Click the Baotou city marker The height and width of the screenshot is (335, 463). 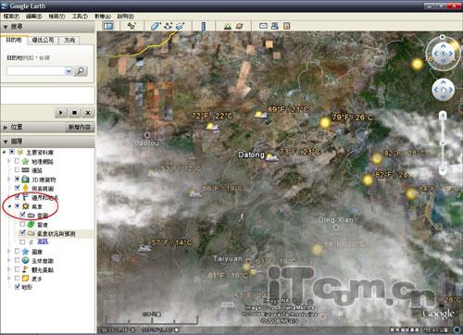click(x=147, y=135)
